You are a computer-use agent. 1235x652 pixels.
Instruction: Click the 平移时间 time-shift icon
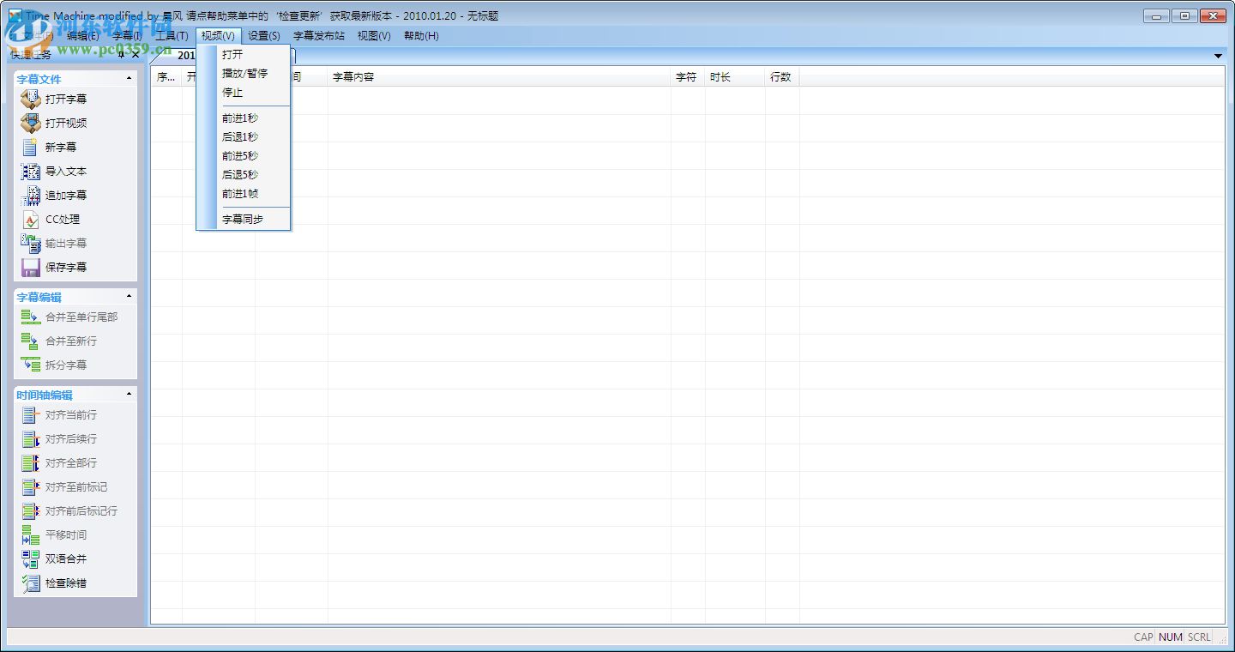click(x=32, y=534)
